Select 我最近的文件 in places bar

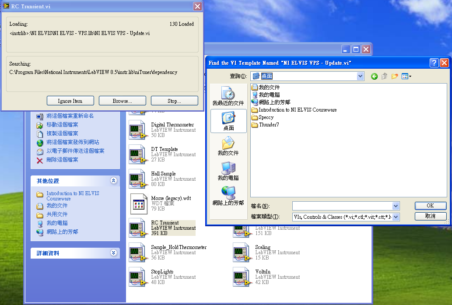click(228, 96)
